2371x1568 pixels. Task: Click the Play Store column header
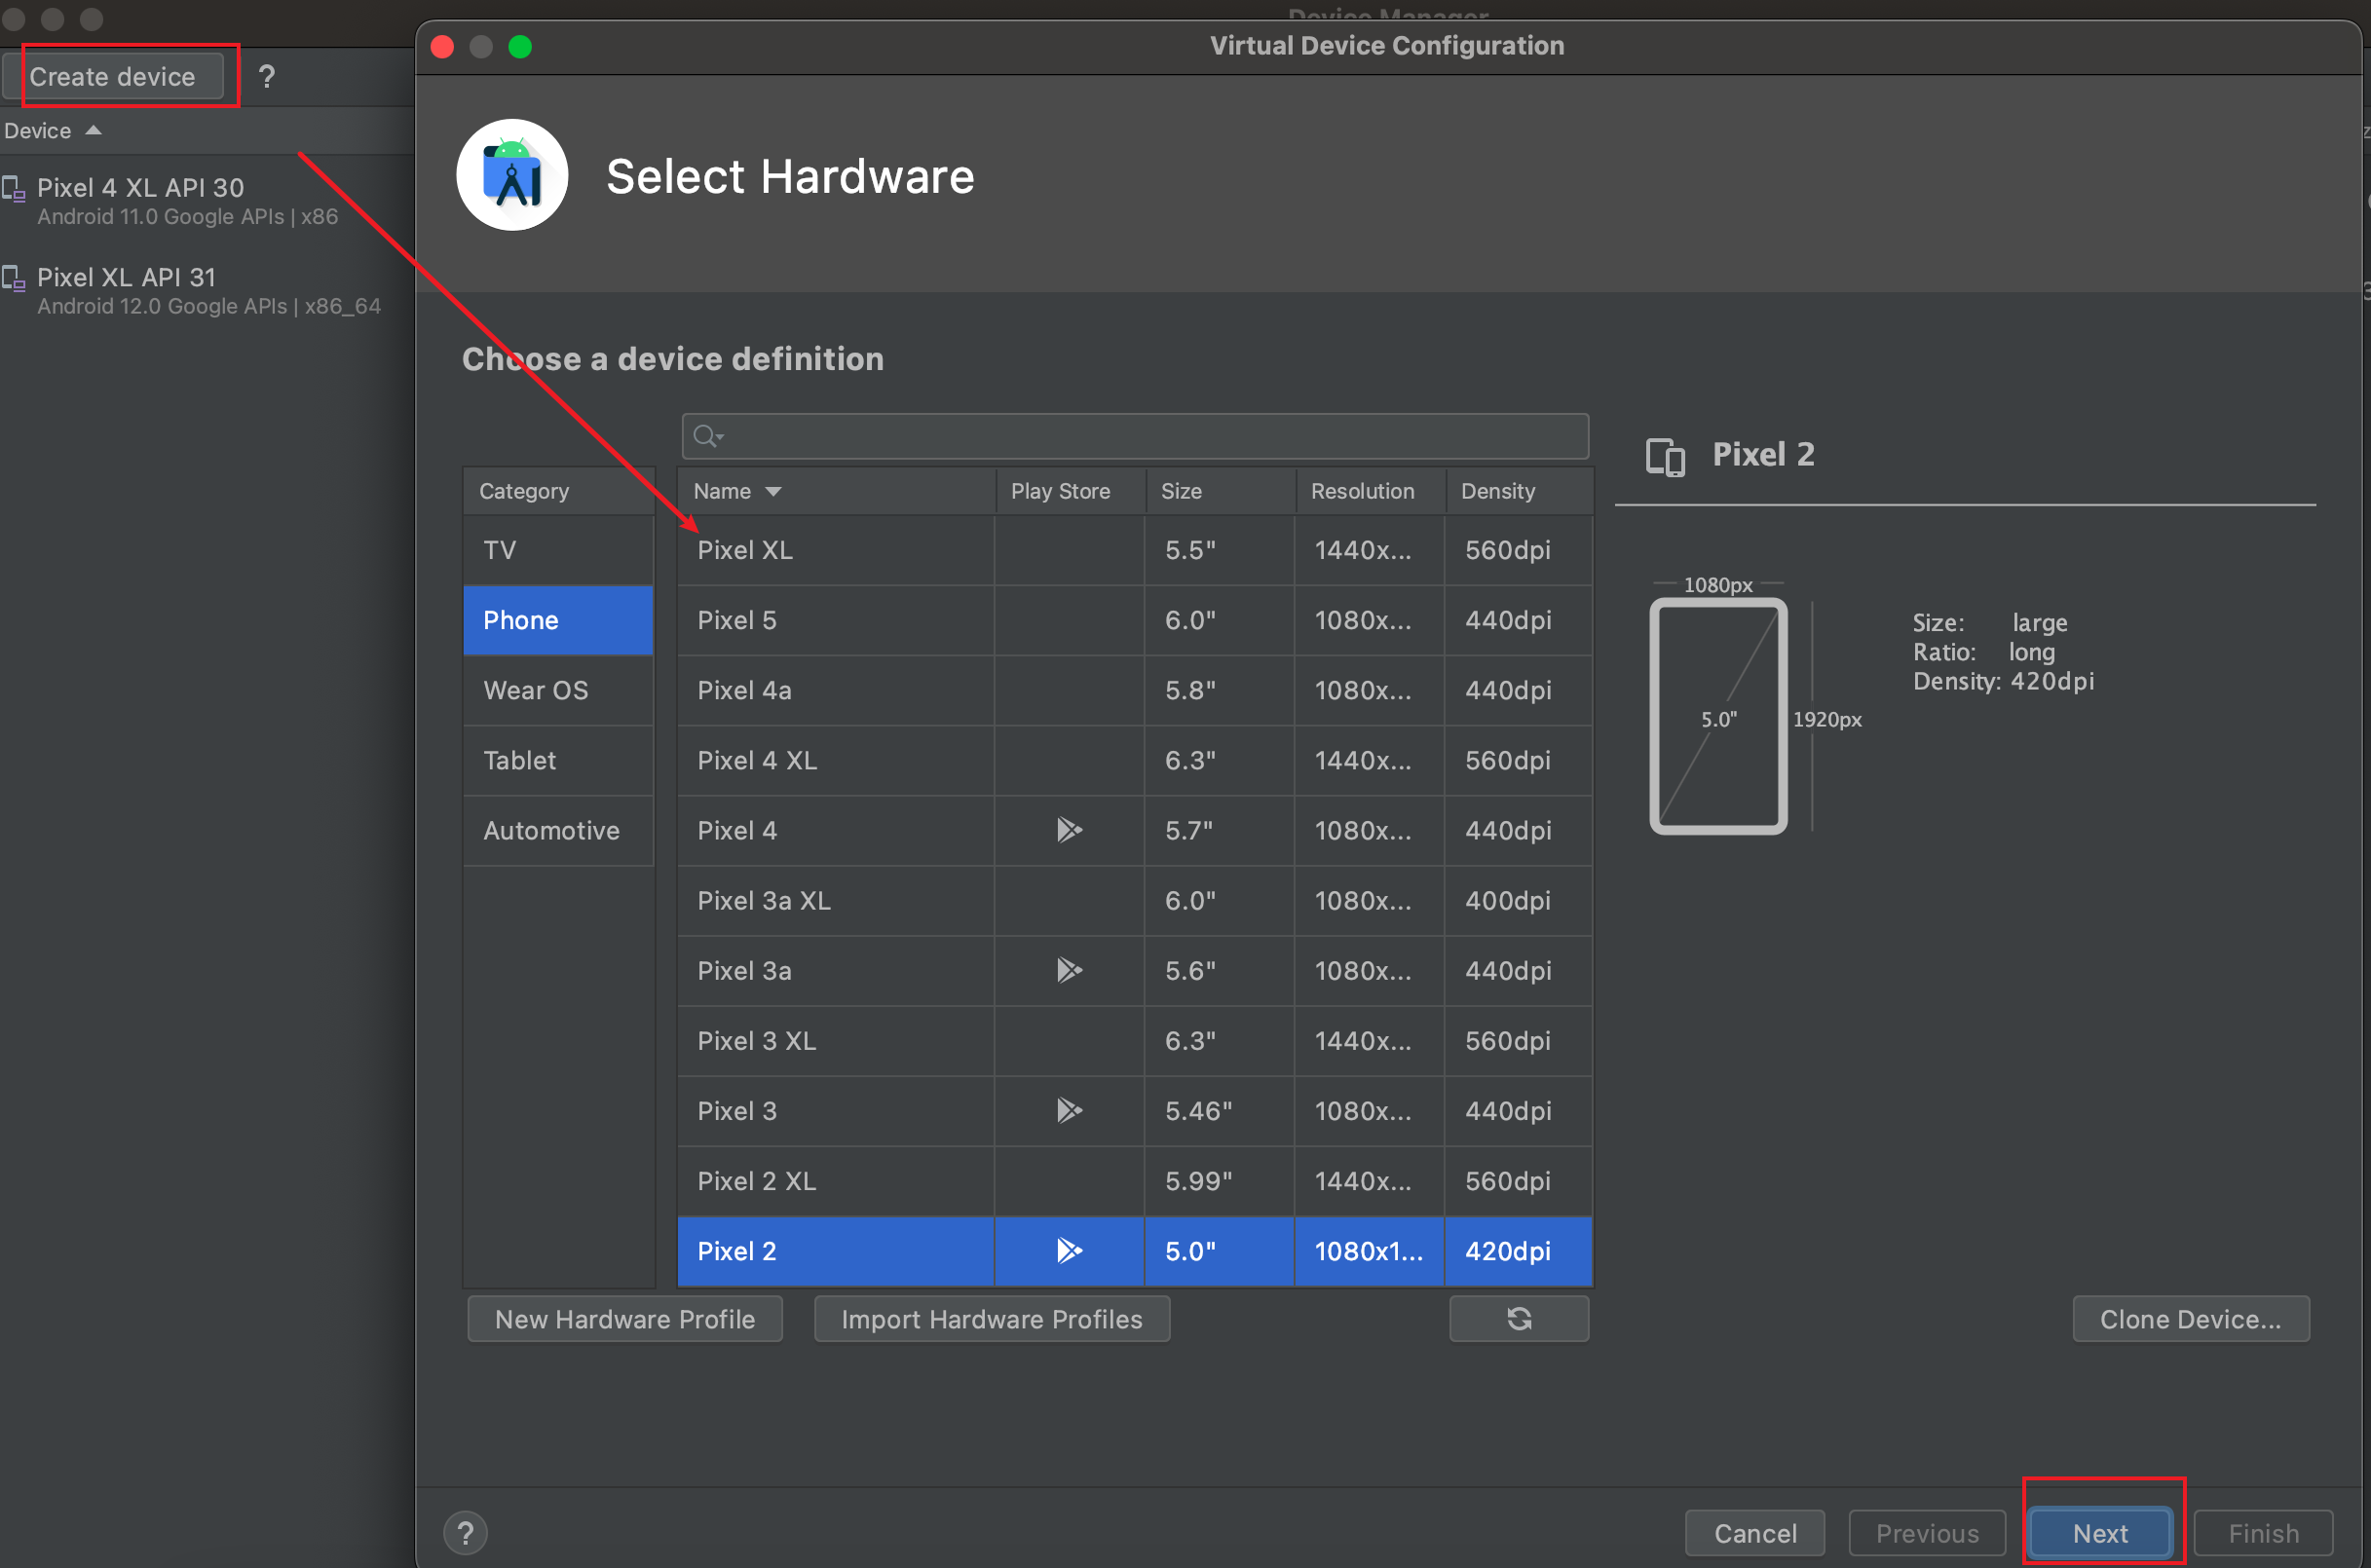1070,491
